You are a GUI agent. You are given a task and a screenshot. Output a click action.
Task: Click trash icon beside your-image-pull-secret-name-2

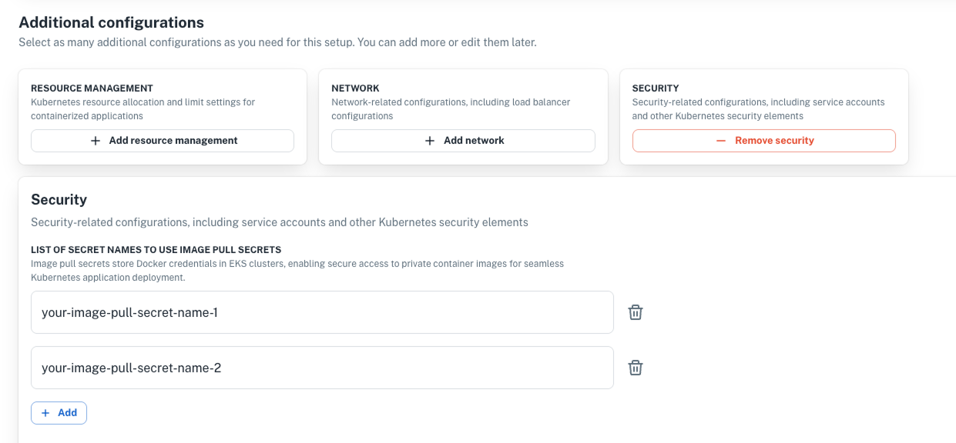[x=636, y=368]
